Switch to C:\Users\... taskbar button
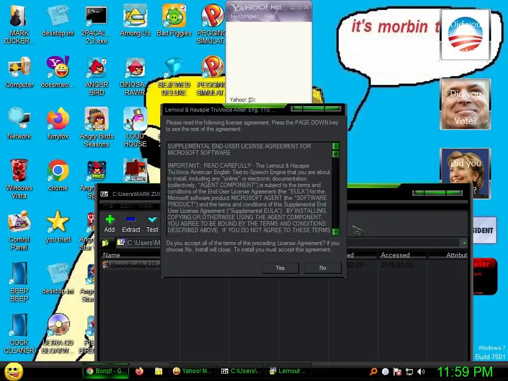This screenshot has height=381, width=508. pos(241,371)
